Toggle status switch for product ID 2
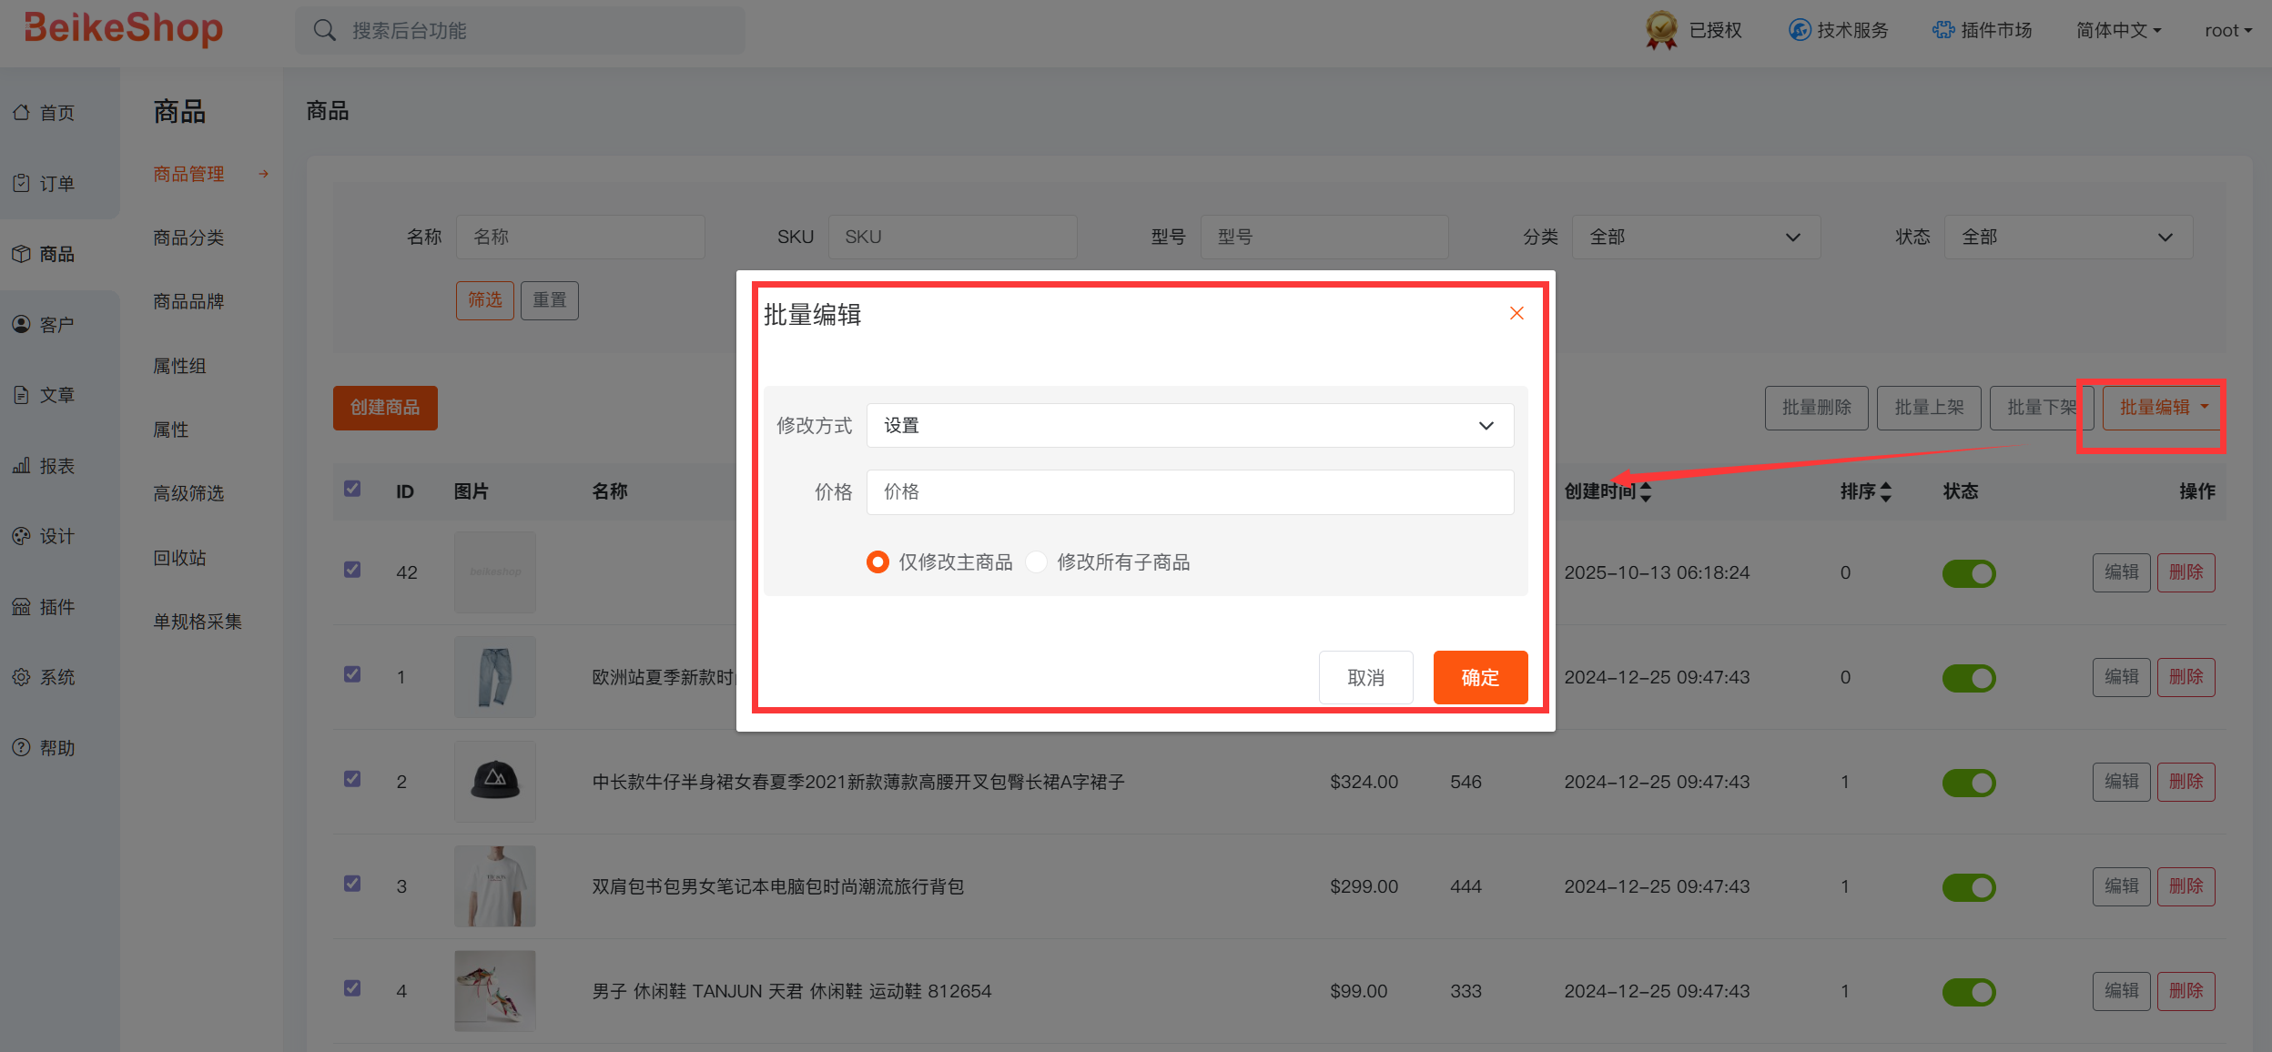 point(1968,783)
